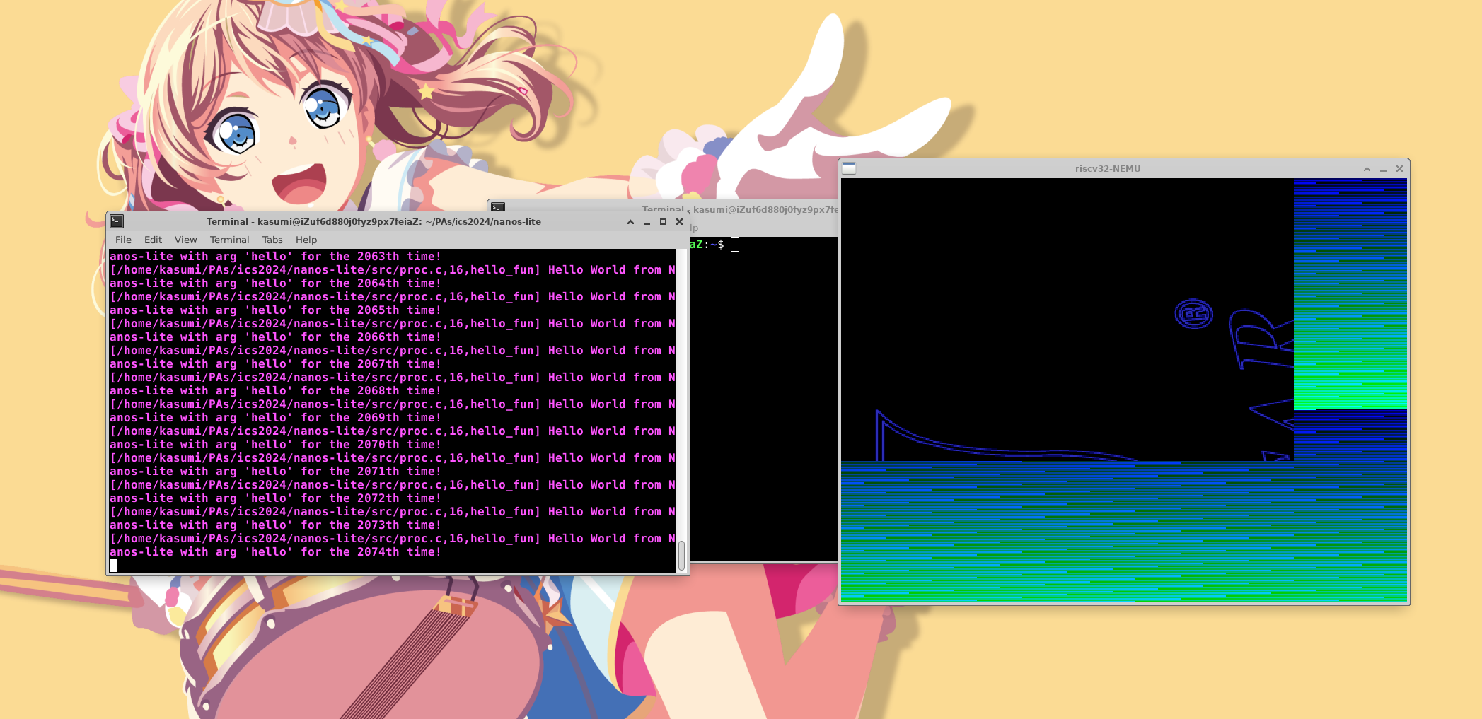Open the View menu
The height and width of the screenshot is (719, 1482).
[x=185, y=240]
